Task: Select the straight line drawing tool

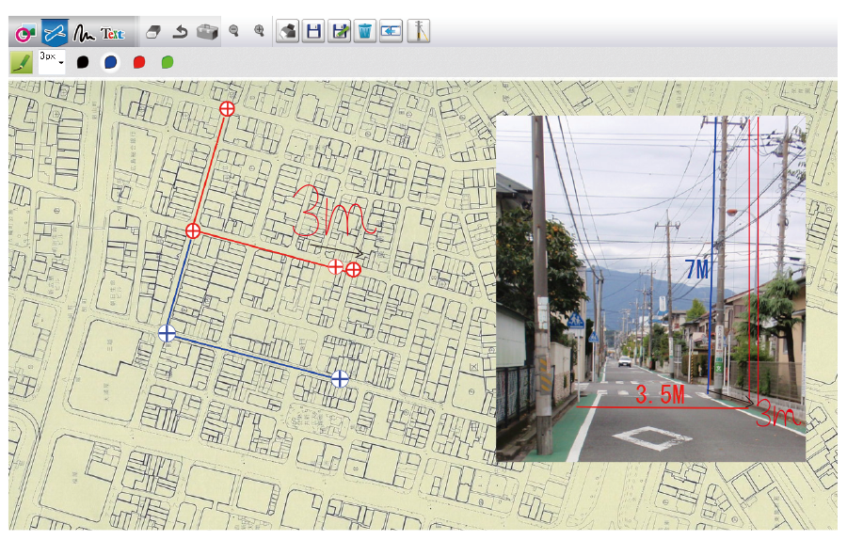Action: coord(55,32)
